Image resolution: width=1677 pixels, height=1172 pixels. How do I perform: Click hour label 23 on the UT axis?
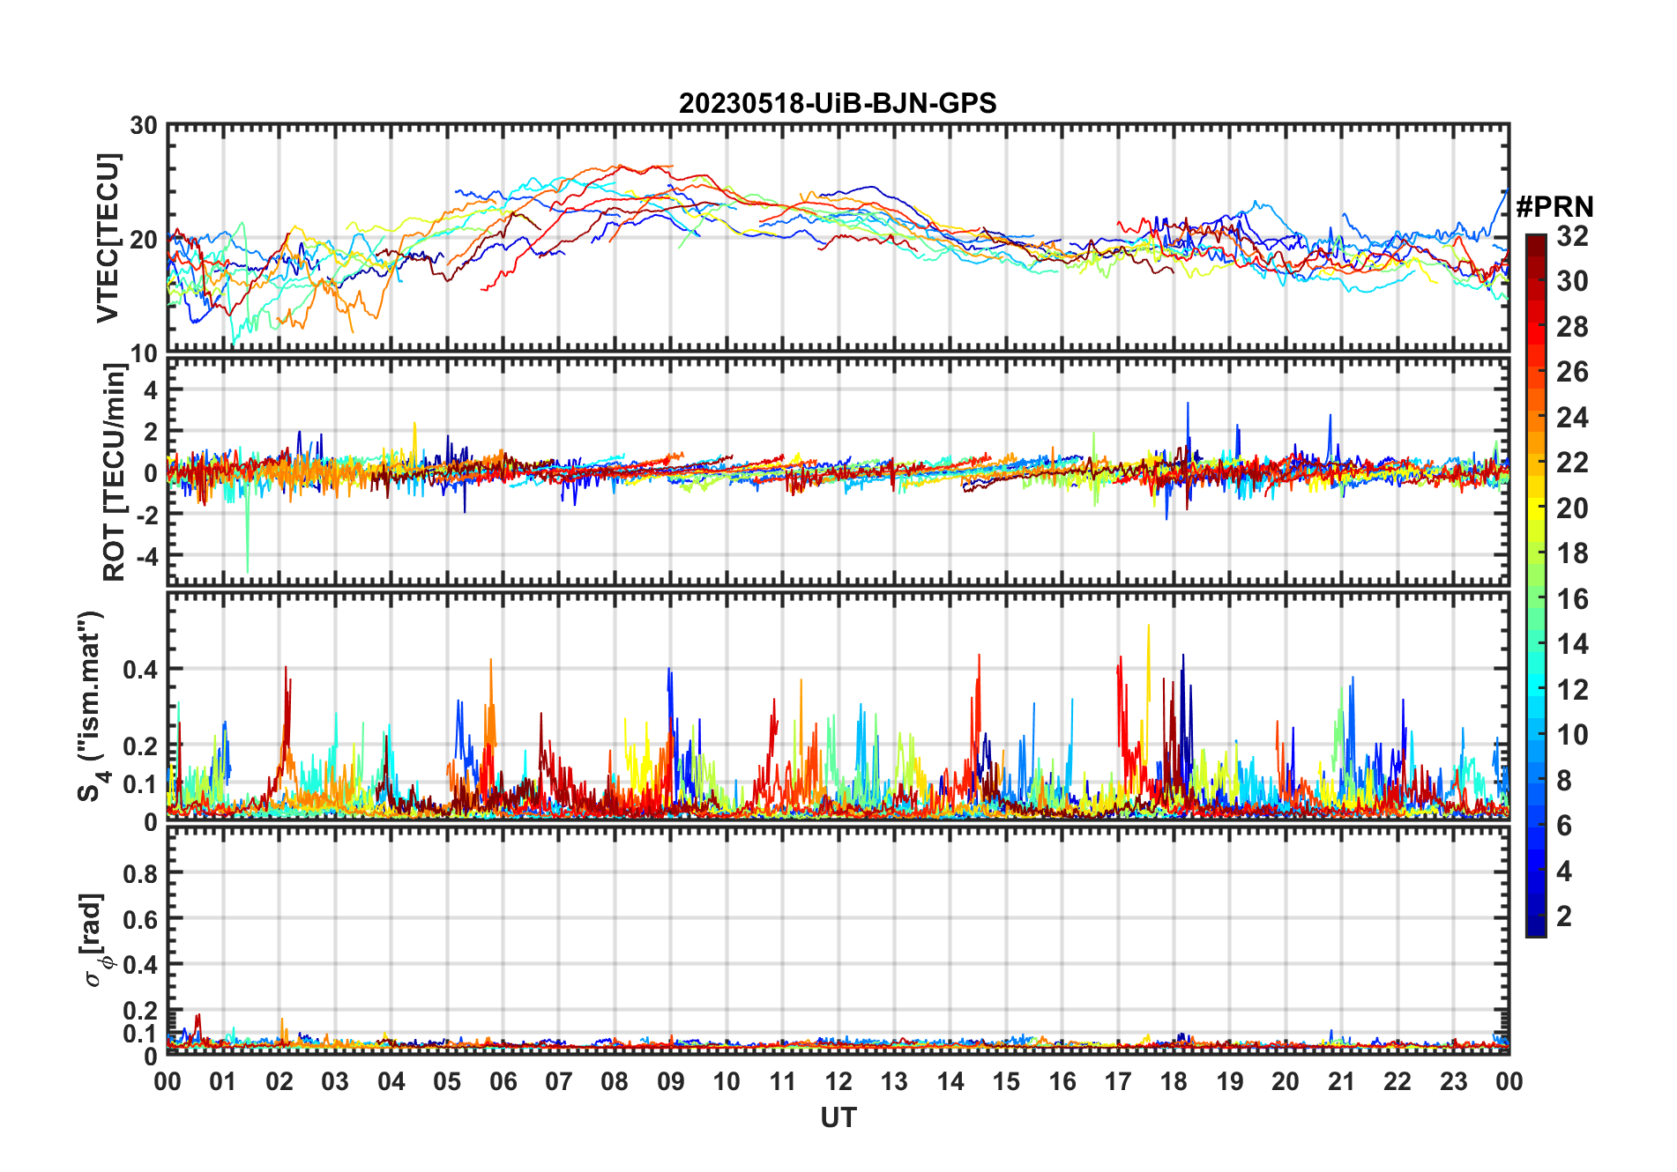point(1453,1081)
